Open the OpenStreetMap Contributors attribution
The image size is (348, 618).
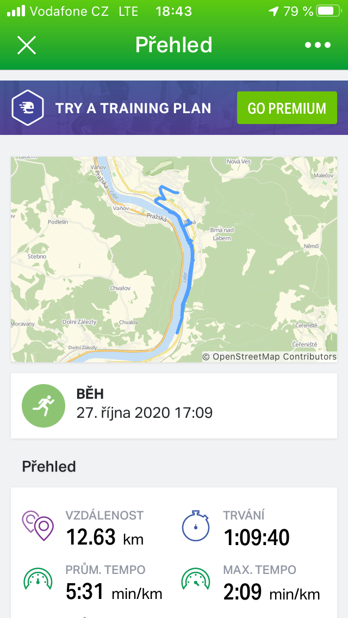tap(270, 357)
